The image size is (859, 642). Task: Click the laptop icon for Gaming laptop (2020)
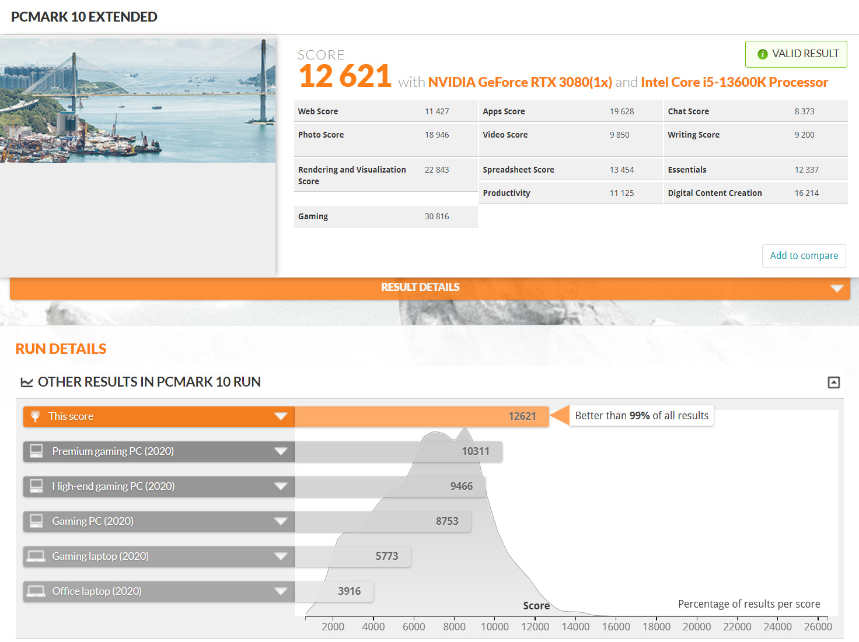[x=36, y=556]
